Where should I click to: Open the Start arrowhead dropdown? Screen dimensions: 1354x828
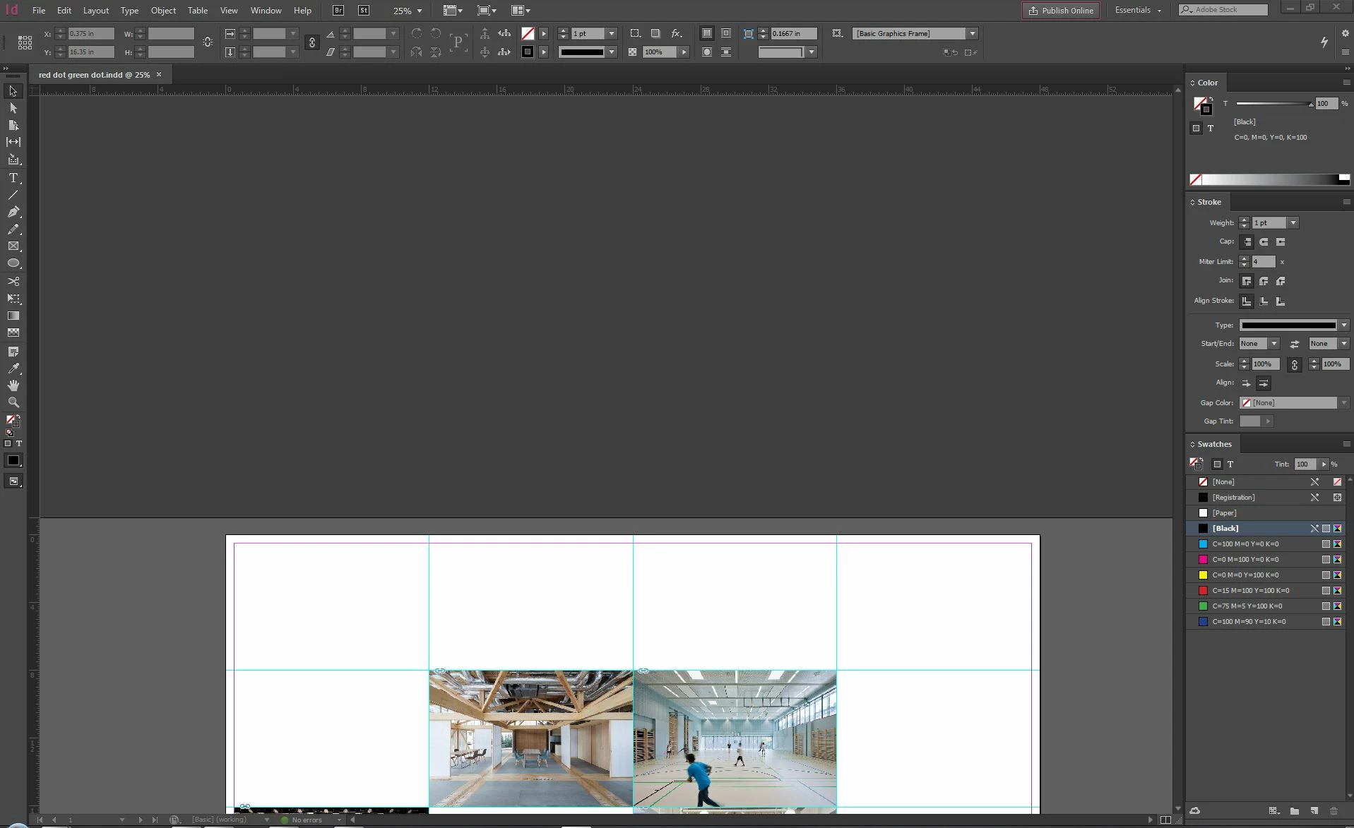(x=1273, y=344)
